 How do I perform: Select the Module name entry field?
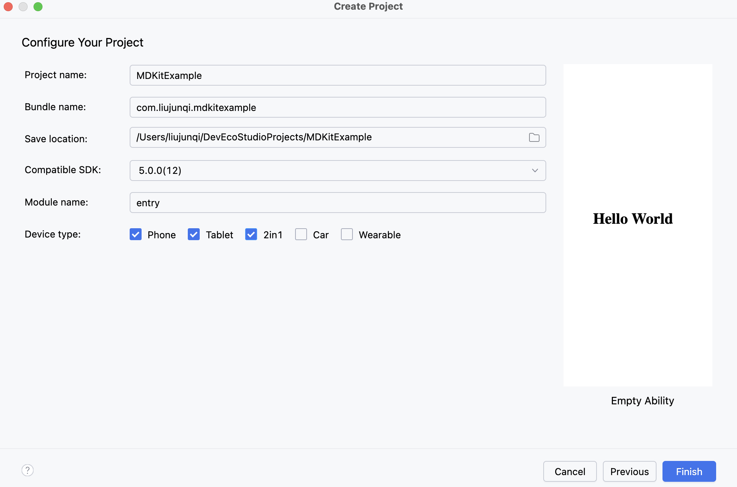338,203
